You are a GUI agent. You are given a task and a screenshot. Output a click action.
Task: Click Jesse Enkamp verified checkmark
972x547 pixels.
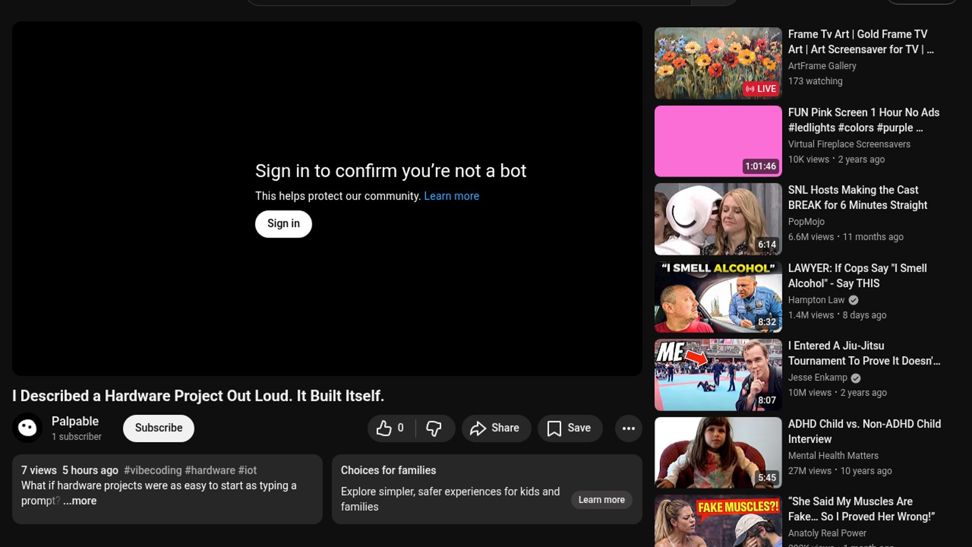(856, 378)
